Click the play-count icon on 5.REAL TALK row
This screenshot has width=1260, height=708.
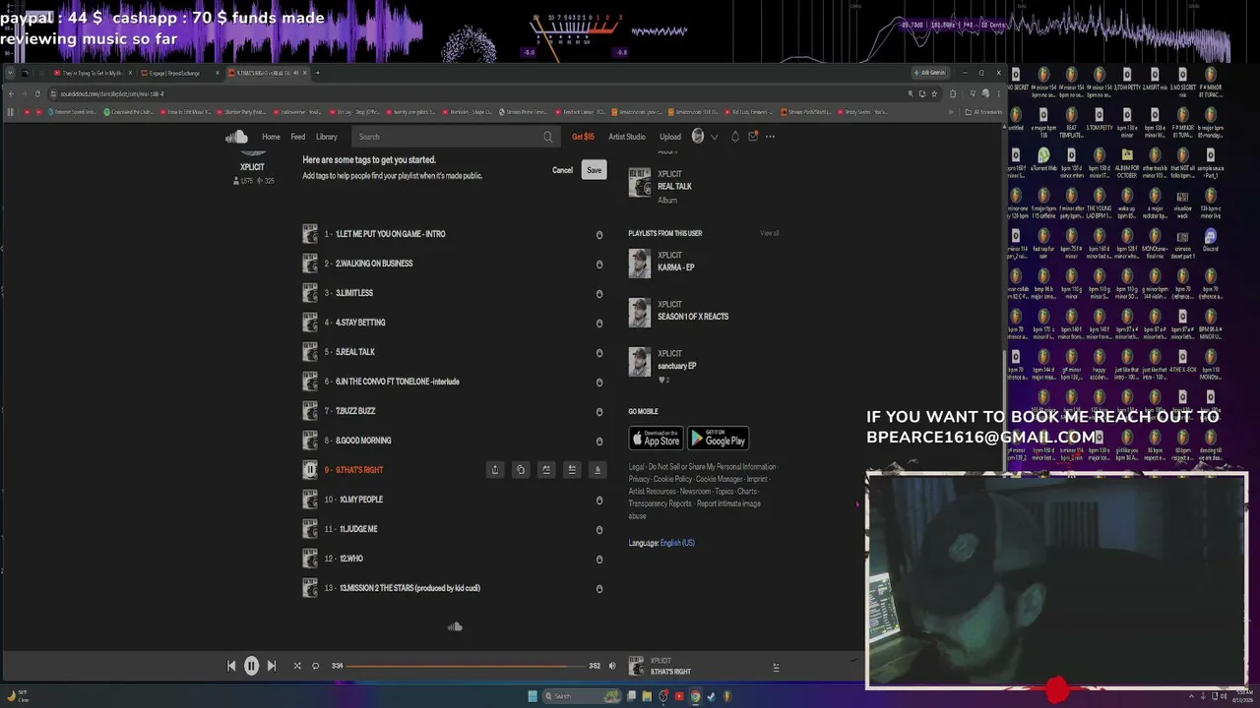pos(599,353)
